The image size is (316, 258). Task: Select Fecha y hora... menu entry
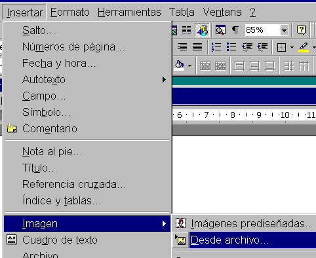pos(87,63)
